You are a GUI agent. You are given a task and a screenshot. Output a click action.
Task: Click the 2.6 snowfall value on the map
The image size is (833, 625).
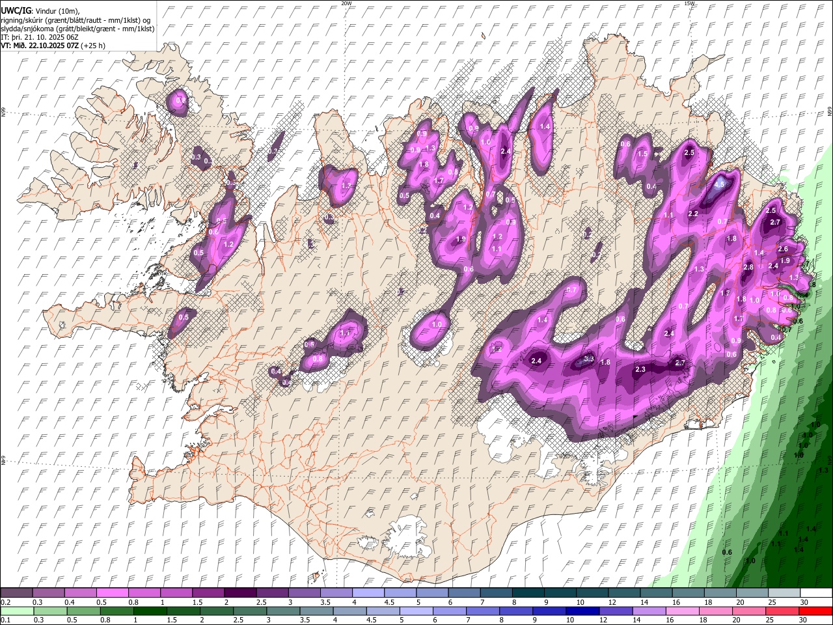click(783, 249)
